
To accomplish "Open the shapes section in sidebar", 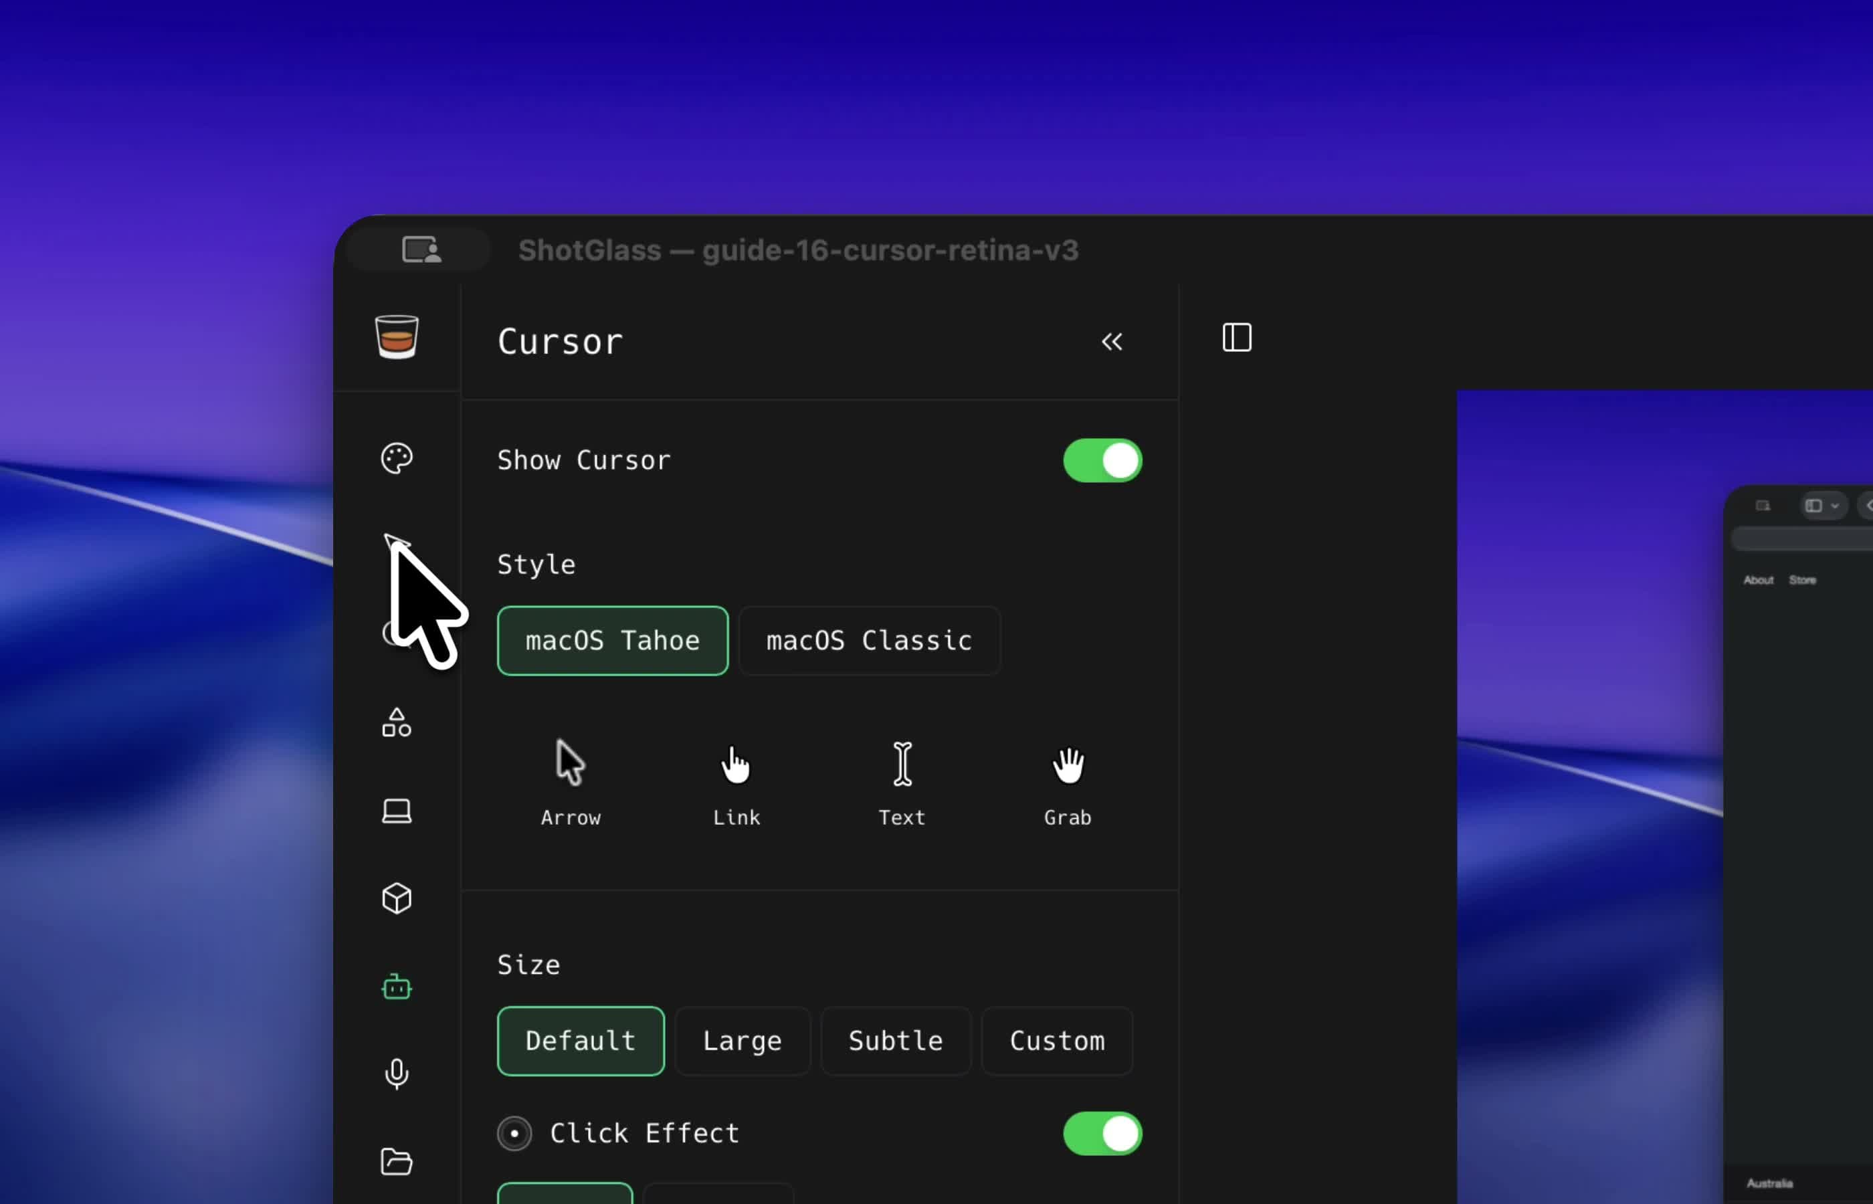I will click(397, 723).
